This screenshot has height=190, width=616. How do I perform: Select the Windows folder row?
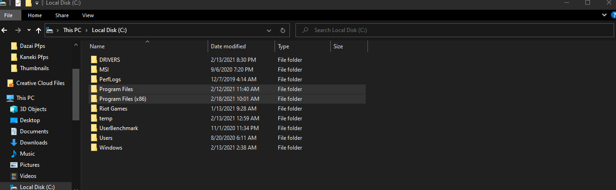111,148
